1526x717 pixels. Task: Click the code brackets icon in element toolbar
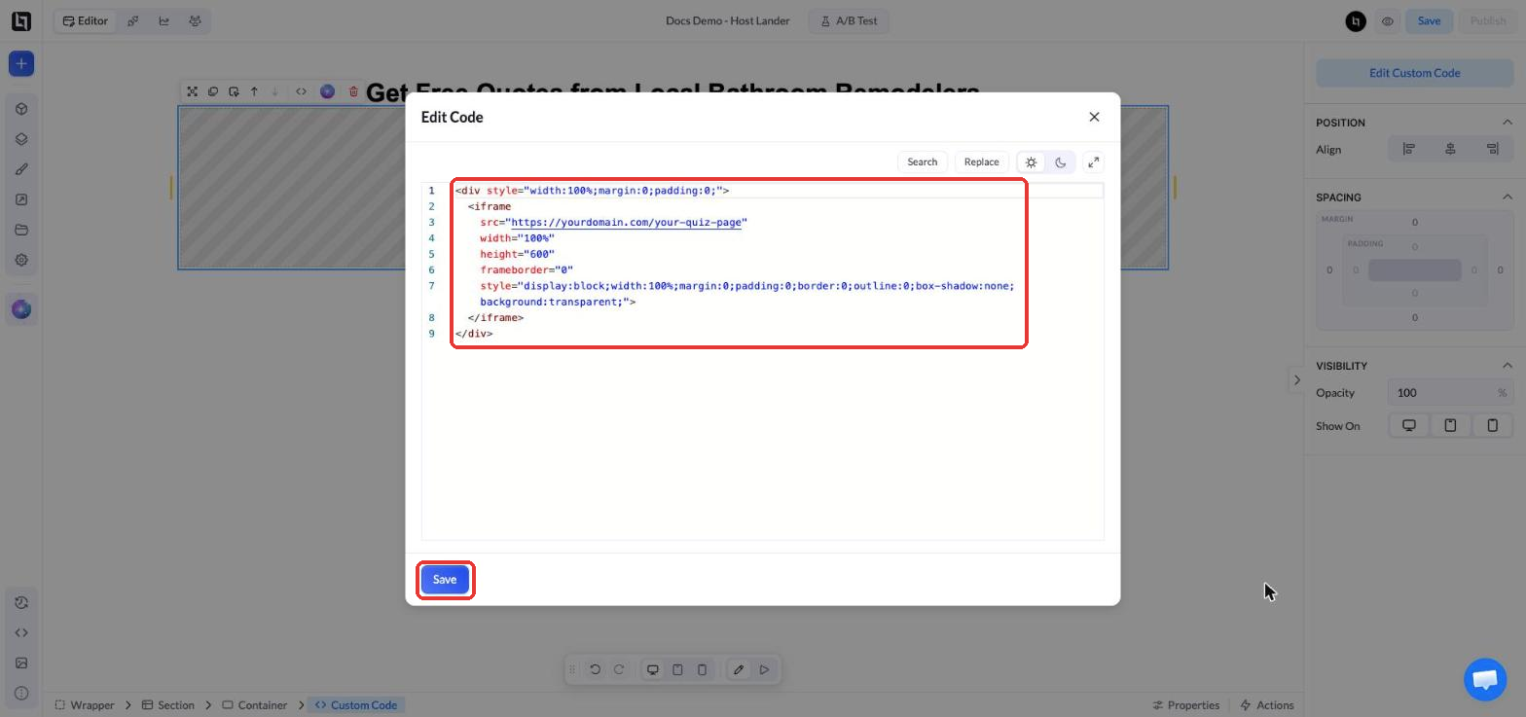[301, 91]
